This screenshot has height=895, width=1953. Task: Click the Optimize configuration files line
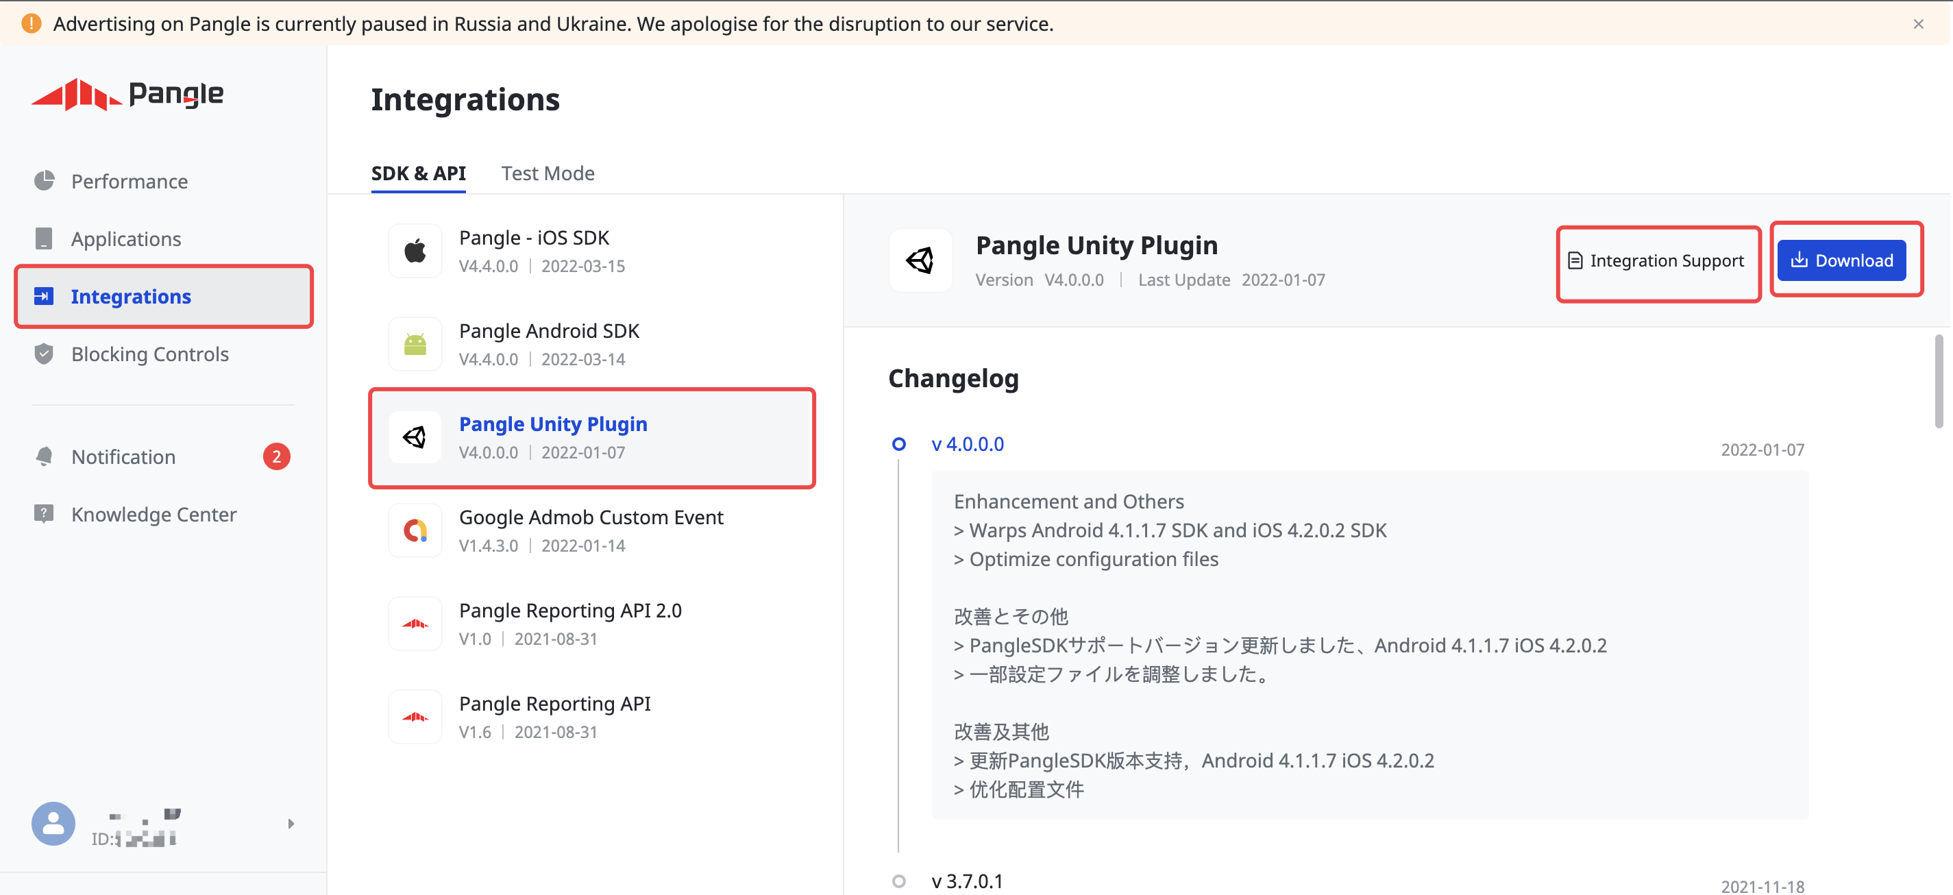[x=1085, y=560]
